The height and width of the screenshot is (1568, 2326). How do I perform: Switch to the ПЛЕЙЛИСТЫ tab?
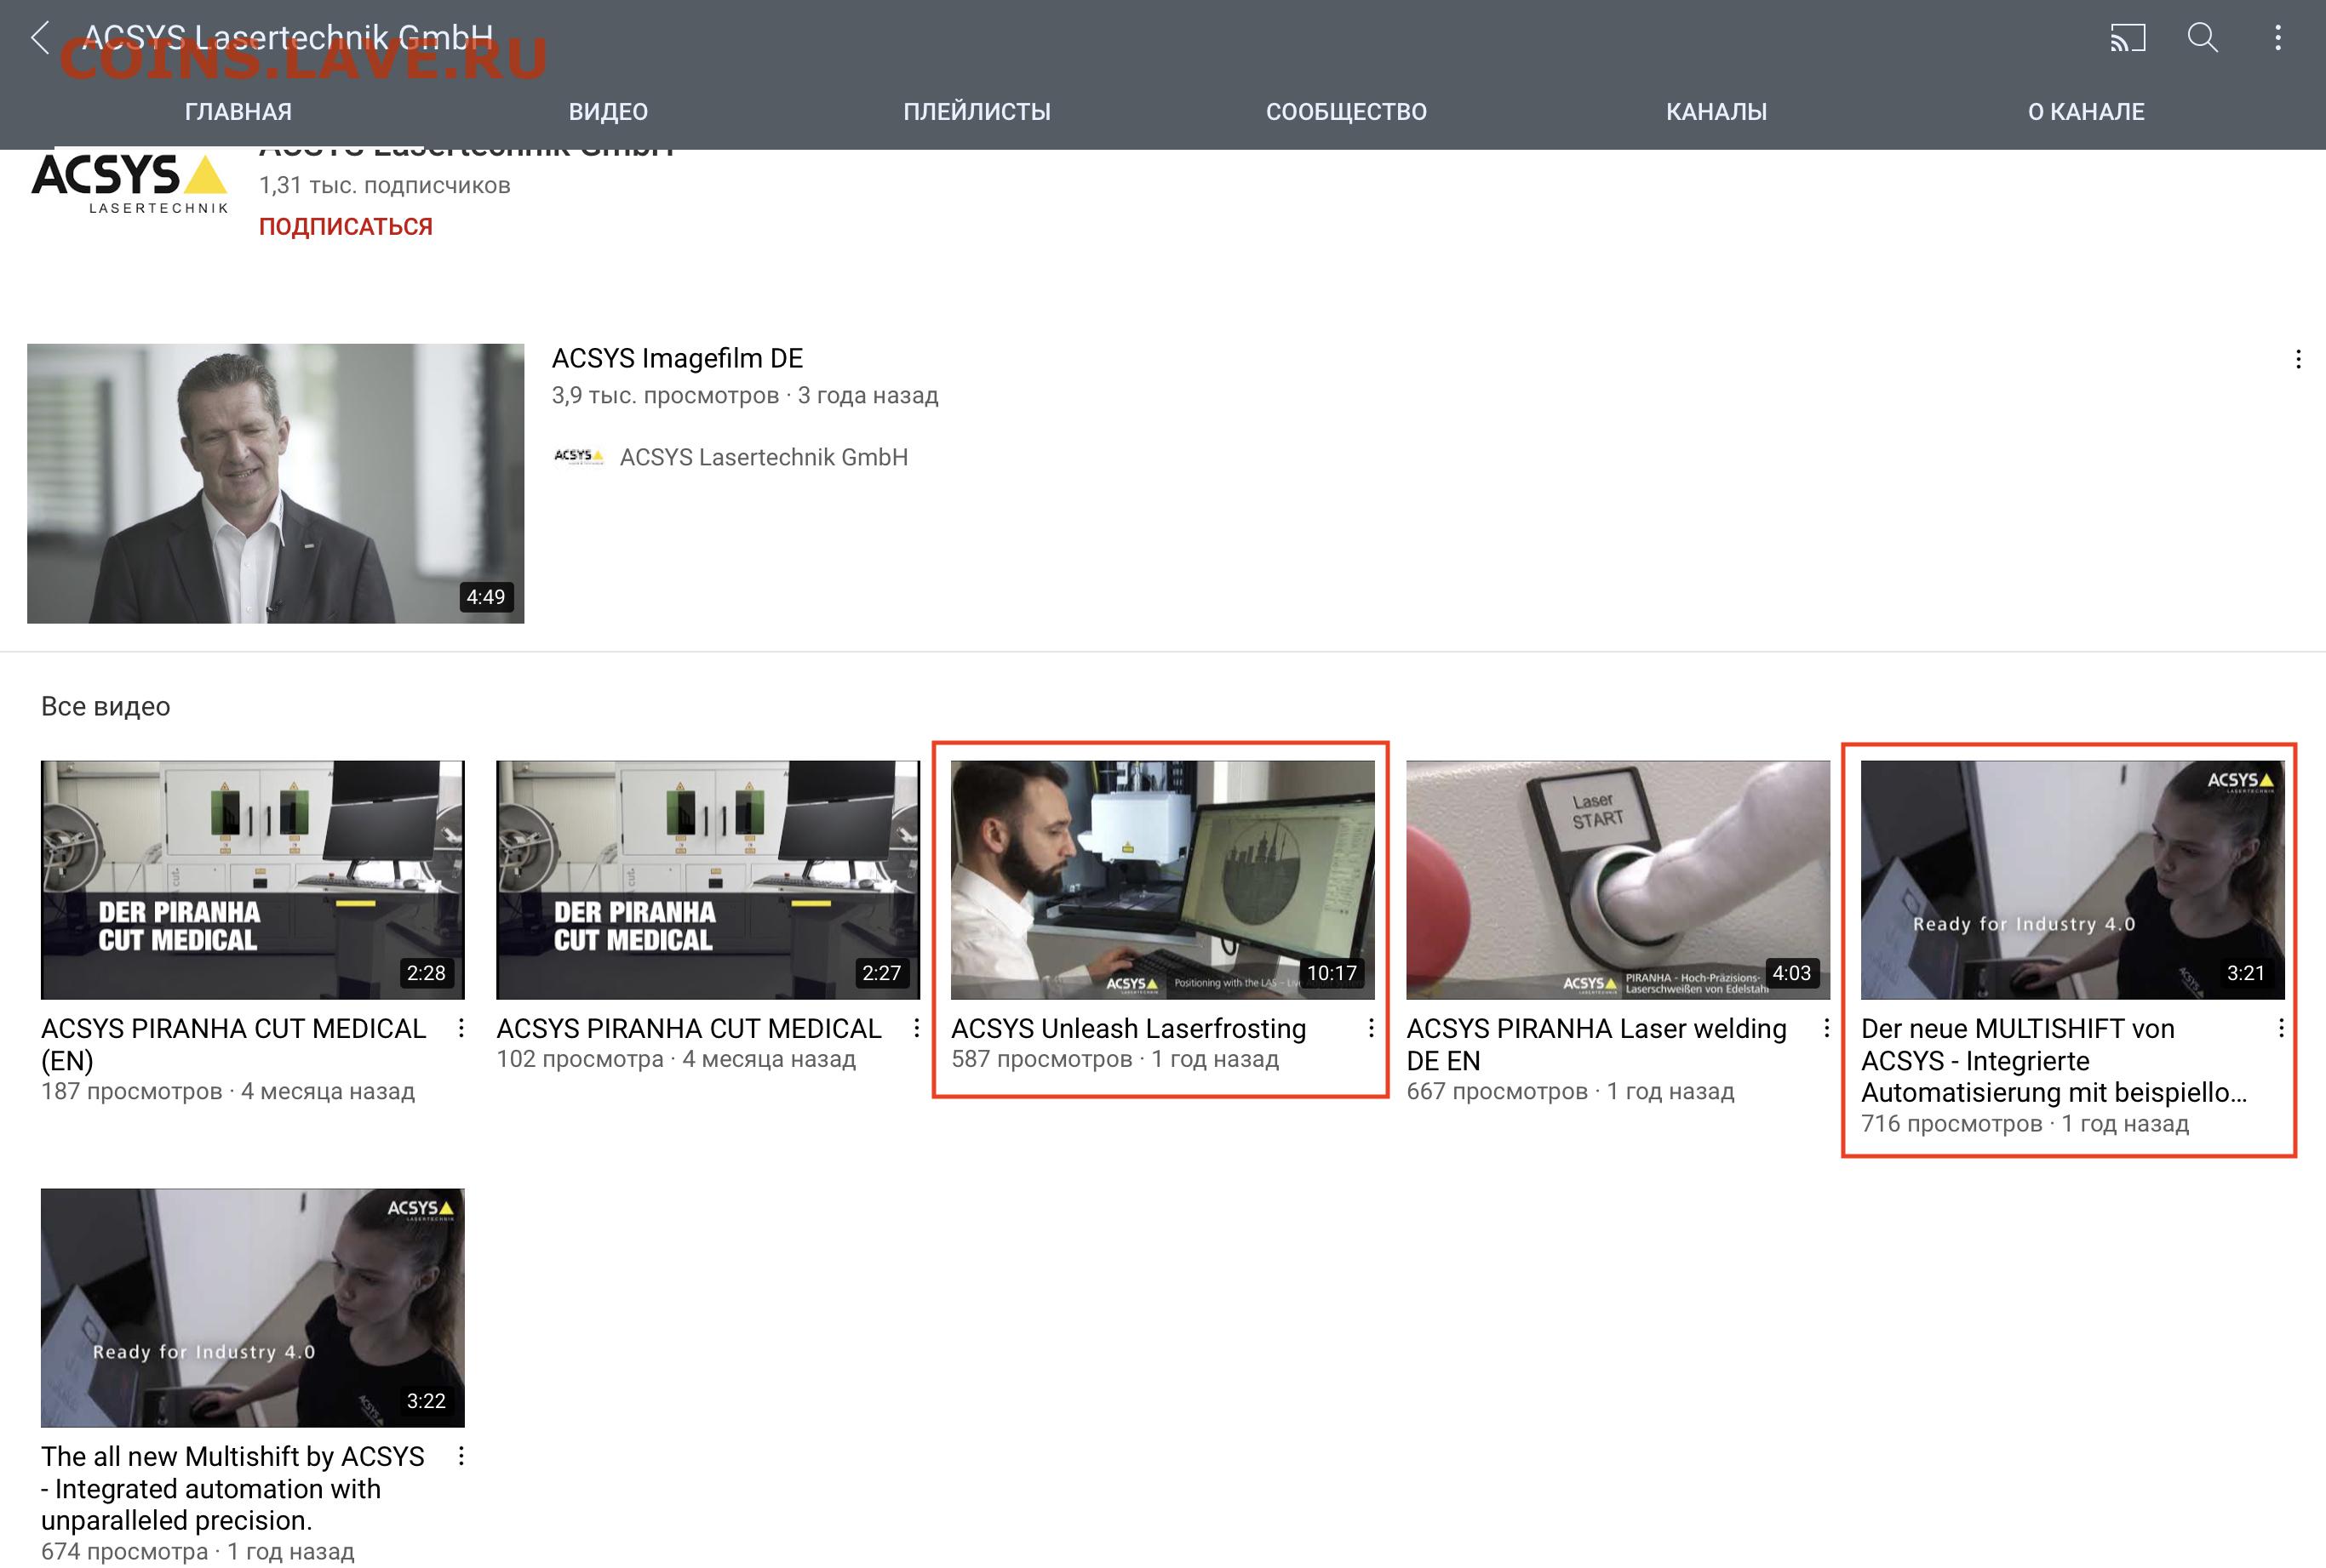pos(977,112)
